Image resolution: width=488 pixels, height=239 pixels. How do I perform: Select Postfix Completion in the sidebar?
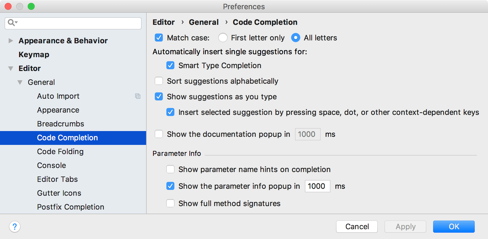[x=70, y=207]
